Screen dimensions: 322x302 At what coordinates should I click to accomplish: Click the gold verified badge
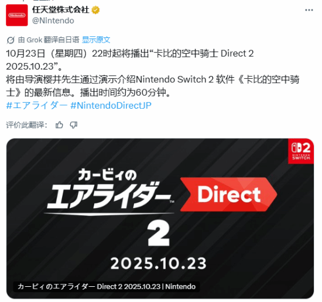tap(95, 10)
